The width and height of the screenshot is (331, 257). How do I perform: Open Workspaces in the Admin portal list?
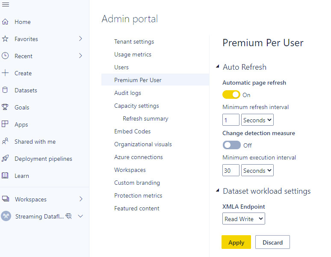pyautogui.click(x=130, y=170)
